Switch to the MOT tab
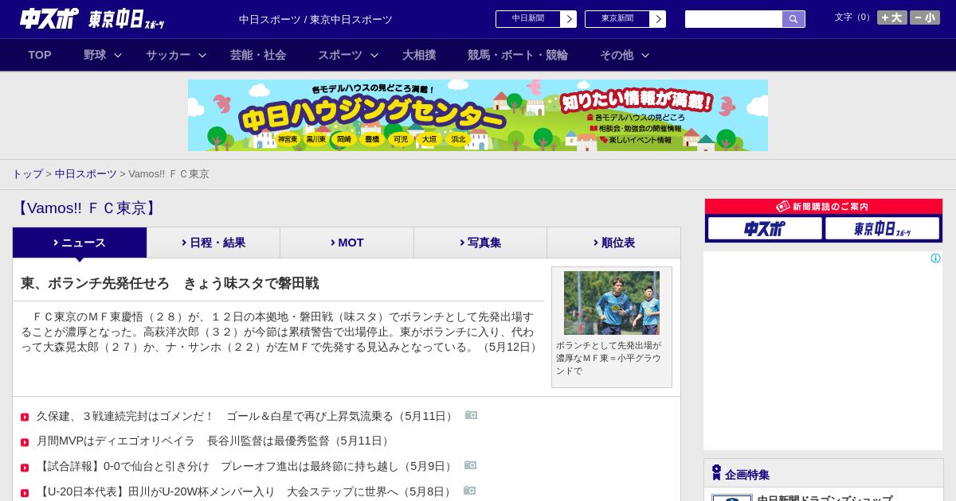 coord(347,243)
